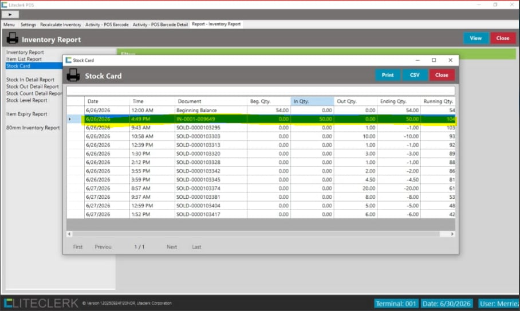Click the printer icon beside Inventory Report title
Screen dimensions: 520x311
click(x=12, y=38)
